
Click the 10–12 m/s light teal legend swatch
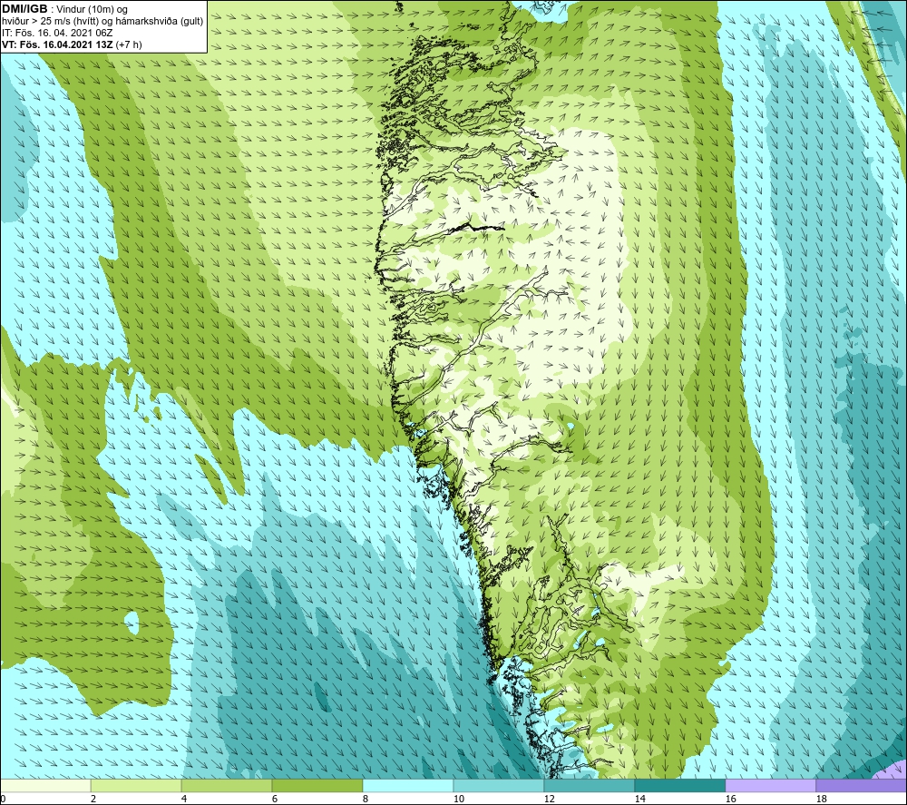499,785
